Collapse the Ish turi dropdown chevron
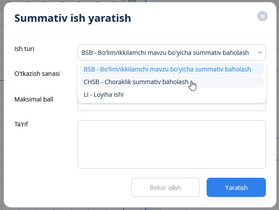This screenshot has width=279, height=210. 260,53
